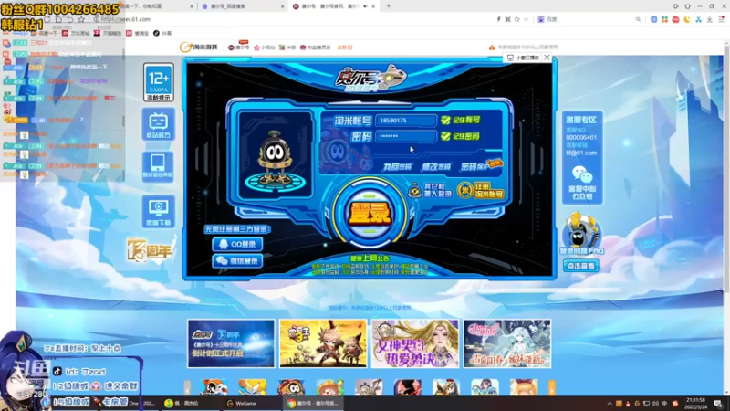The width and height of the screenshot is (730, 411).
Task: Switch to the 百度搜索 browser tab
Action: pyautogui.click(x=242, y=6)
